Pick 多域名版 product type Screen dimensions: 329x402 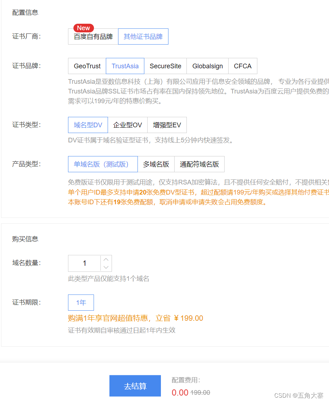pyautogui.click(x=156, y=164)
